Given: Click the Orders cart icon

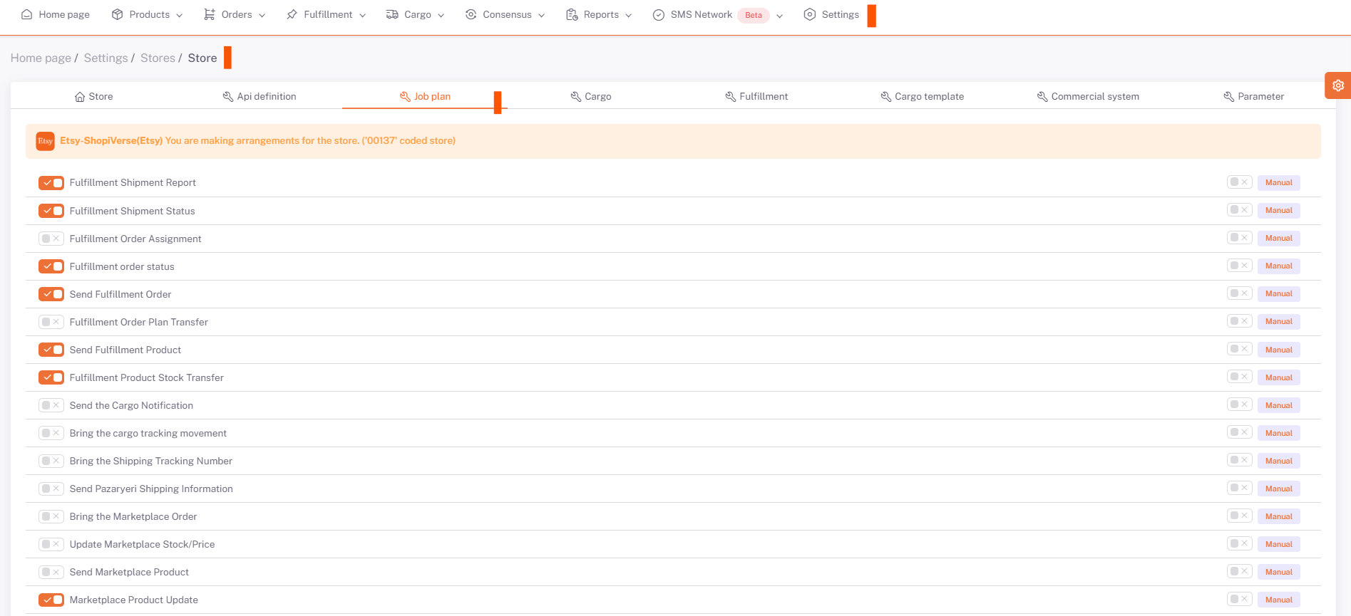Looking at the screenshot, I should pos(210,14).
